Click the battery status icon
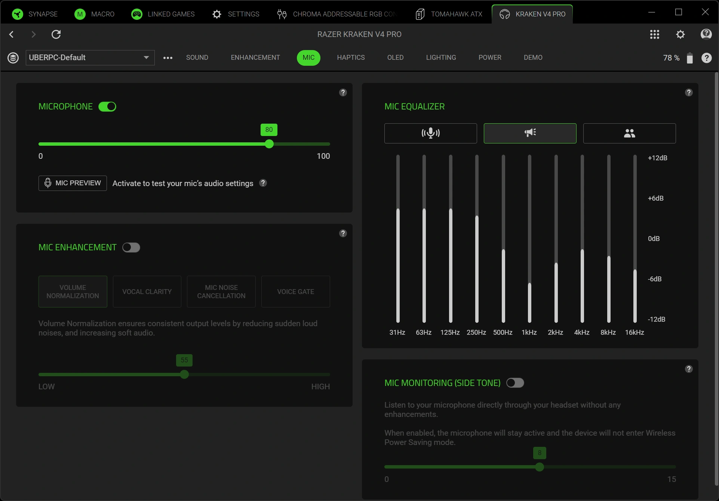The image size is (719, 501). click(690, 58)
